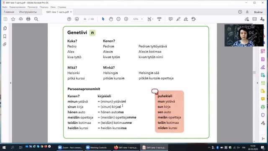This screenshot has width=268, height=151.
Task: Open notifications bell
Action: (247, 12)
